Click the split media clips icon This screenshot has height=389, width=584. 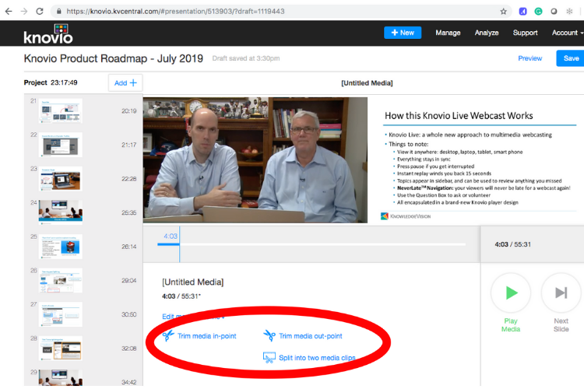pos(269,357)
